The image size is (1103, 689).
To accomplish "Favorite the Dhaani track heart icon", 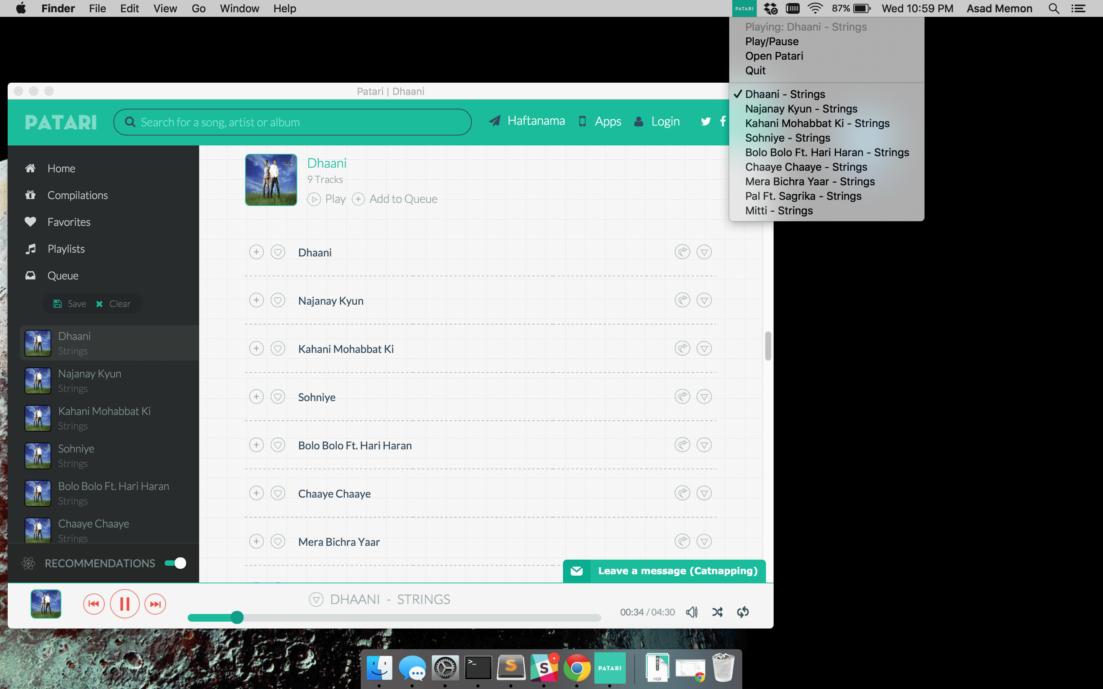I will [278, 252].
